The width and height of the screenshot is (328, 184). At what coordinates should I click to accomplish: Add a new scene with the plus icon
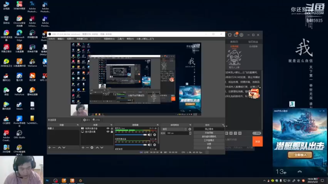[50, 148]
